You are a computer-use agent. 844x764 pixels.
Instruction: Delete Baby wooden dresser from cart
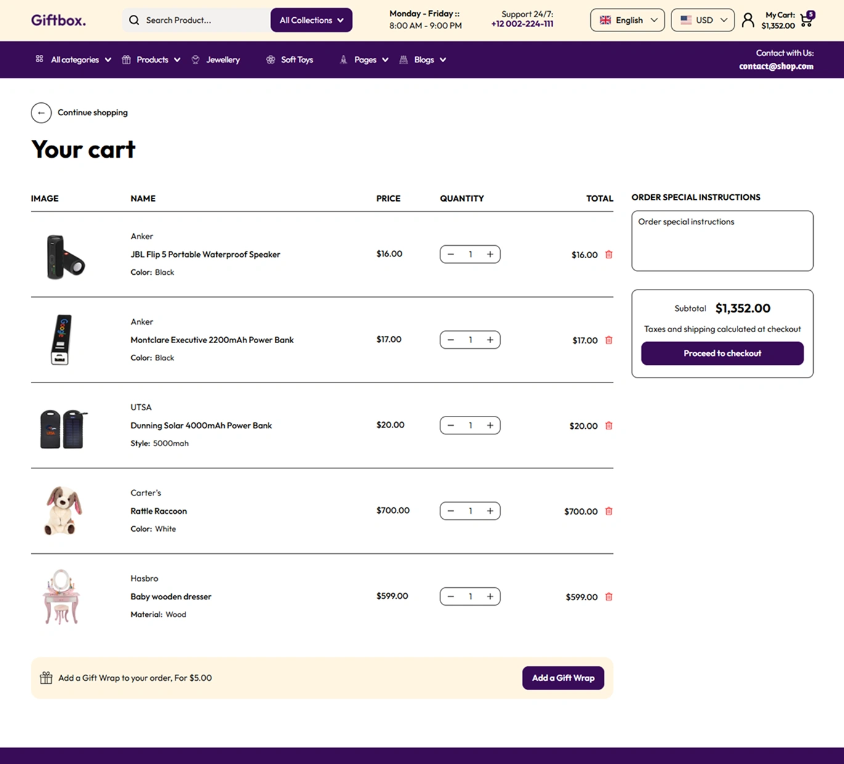[x=609, y=597]
